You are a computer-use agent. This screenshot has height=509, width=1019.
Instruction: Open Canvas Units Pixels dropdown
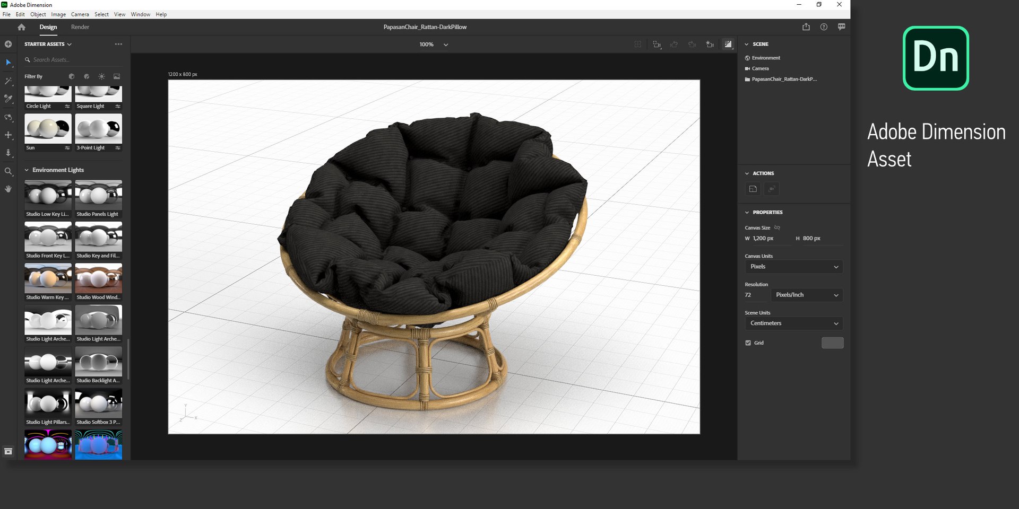click(x=793, y=267)
